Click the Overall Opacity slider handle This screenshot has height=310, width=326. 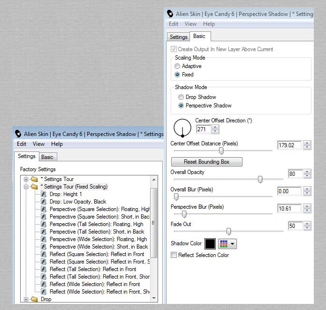click(x=260, y=179)
